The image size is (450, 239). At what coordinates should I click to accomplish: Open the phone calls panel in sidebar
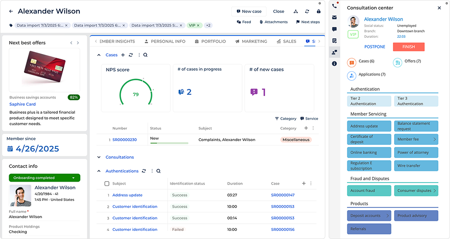(334, 6)
